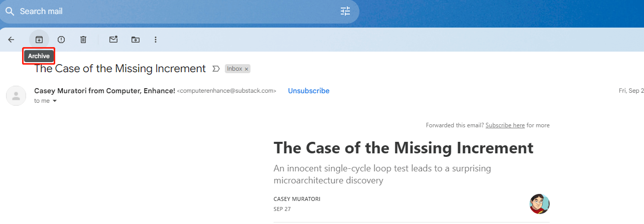Delete this email with trash icon
This screenshot has height=224, width=644.
pos(83,40)
